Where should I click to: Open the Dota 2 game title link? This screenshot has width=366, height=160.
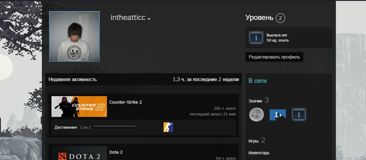pos(116,152)
